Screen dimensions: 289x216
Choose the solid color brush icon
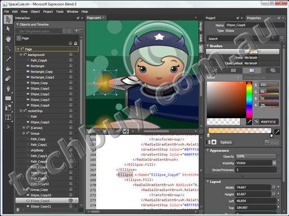coord(233,70)
